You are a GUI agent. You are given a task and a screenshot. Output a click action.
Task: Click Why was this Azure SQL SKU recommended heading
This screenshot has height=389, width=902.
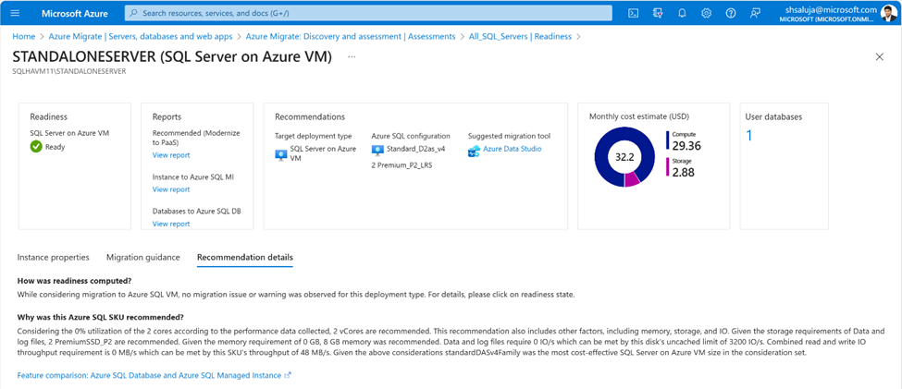pos(101,317)
